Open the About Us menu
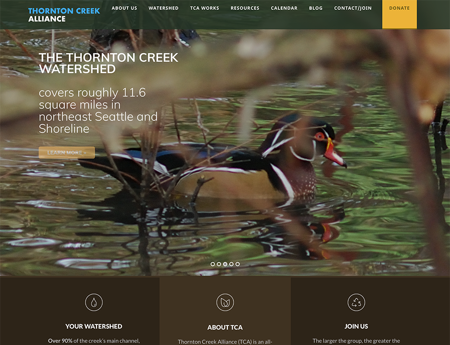450x345 pixels. pyautogui.click(x=124, y=8)
